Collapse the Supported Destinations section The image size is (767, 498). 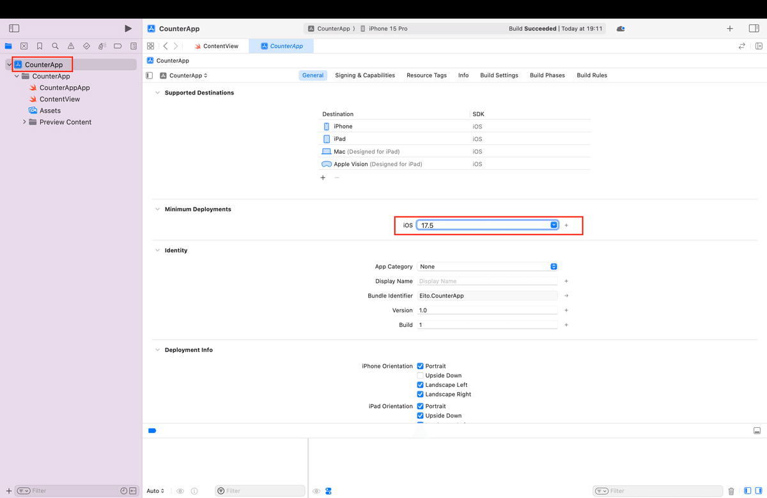[x=157, y=93]
